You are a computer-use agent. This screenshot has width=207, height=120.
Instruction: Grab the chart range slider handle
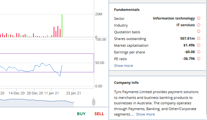(94, 102)
